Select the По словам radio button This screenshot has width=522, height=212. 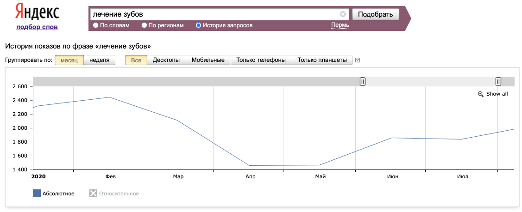pyautogui.click(x=96, y=25)
